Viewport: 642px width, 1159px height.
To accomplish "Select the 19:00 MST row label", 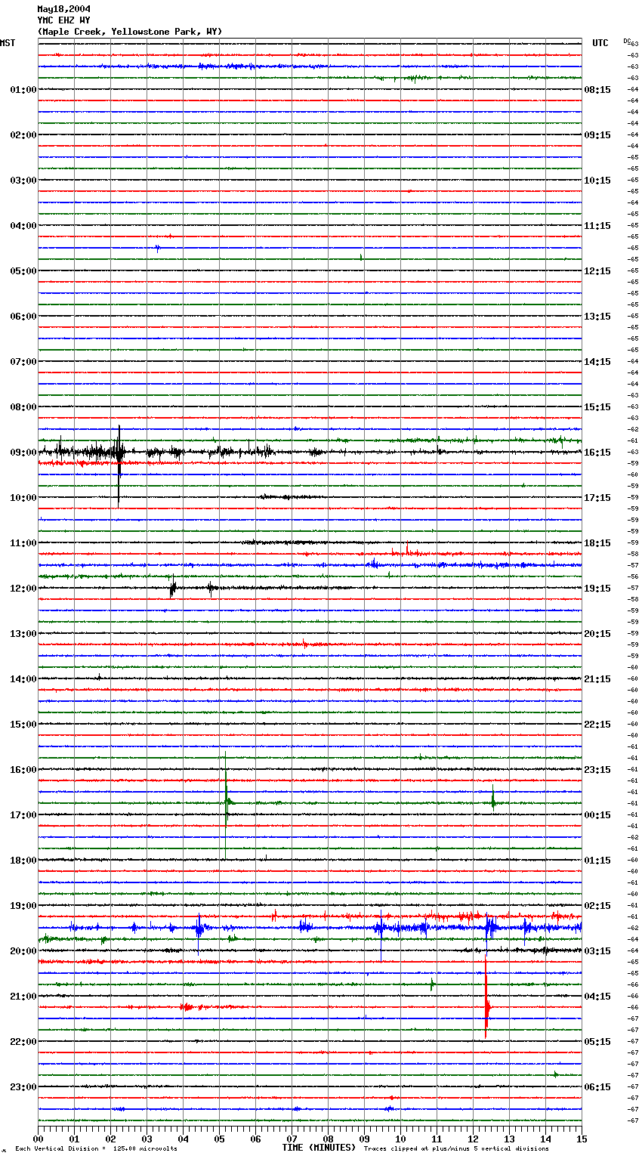I will (23, 906).
